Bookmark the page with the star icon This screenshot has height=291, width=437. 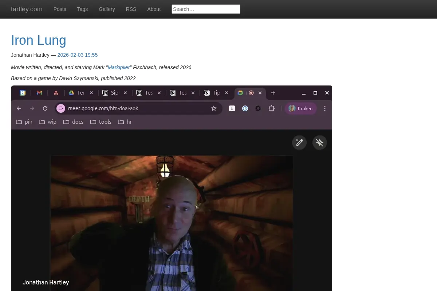(x=214, y=108)
